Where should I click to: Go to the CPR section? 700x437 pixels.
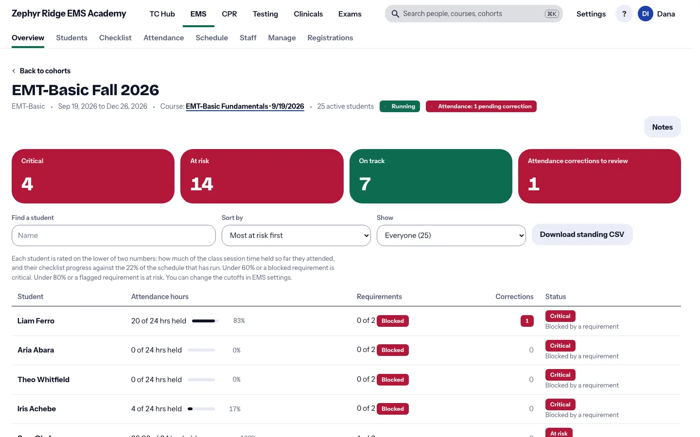pos(229,14)
